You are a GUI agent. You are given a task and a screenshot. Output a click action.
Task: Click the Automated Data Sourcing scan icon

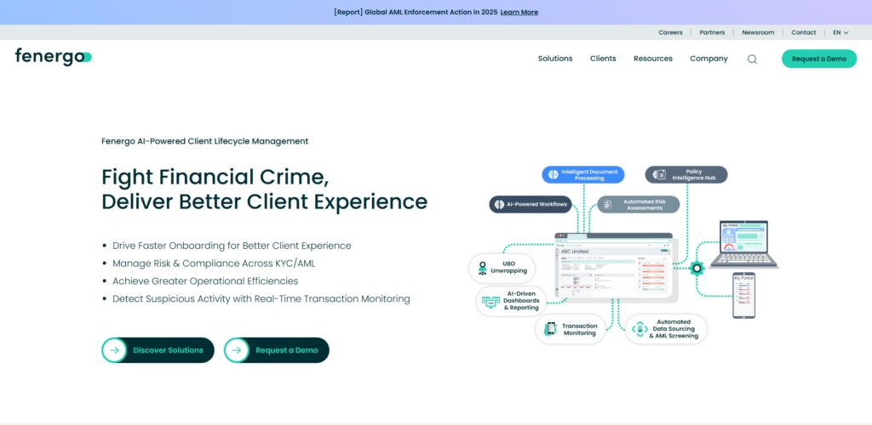point(640,329)
